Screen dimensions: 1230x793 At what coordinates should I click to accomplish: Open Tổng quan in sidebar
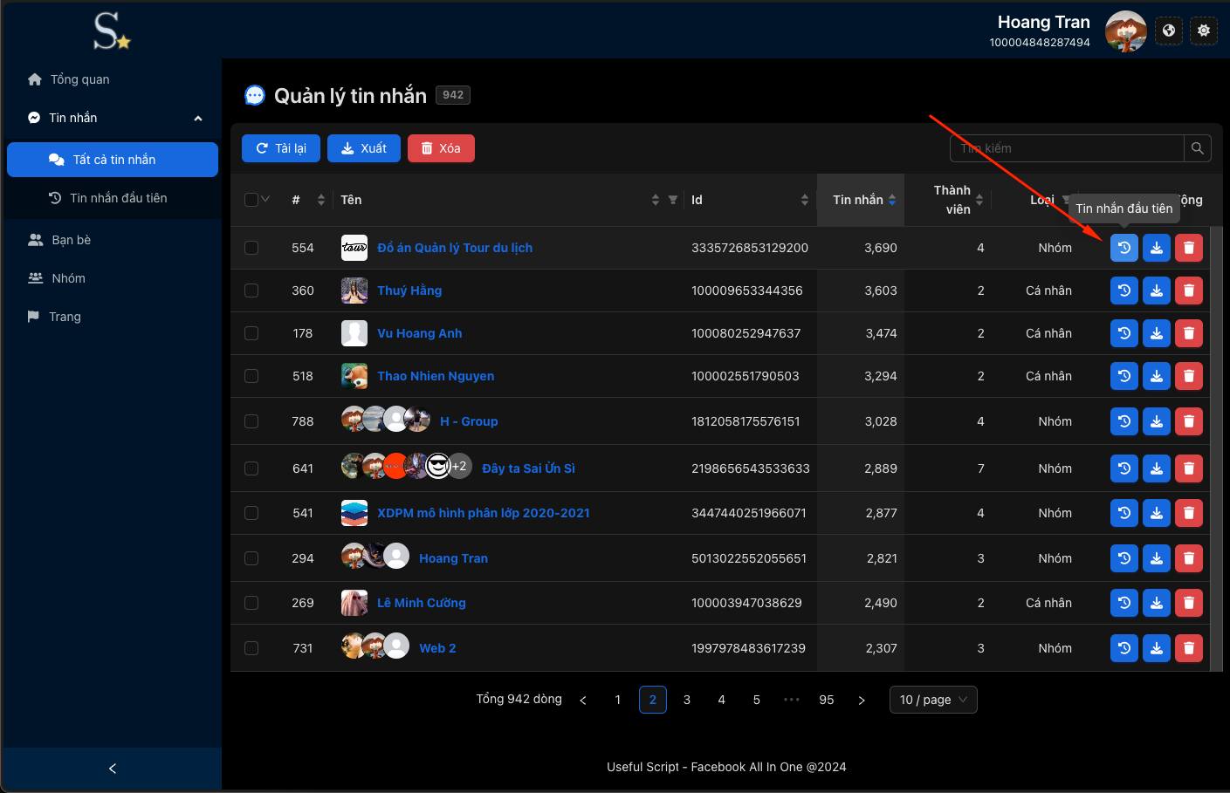(112, 79)
